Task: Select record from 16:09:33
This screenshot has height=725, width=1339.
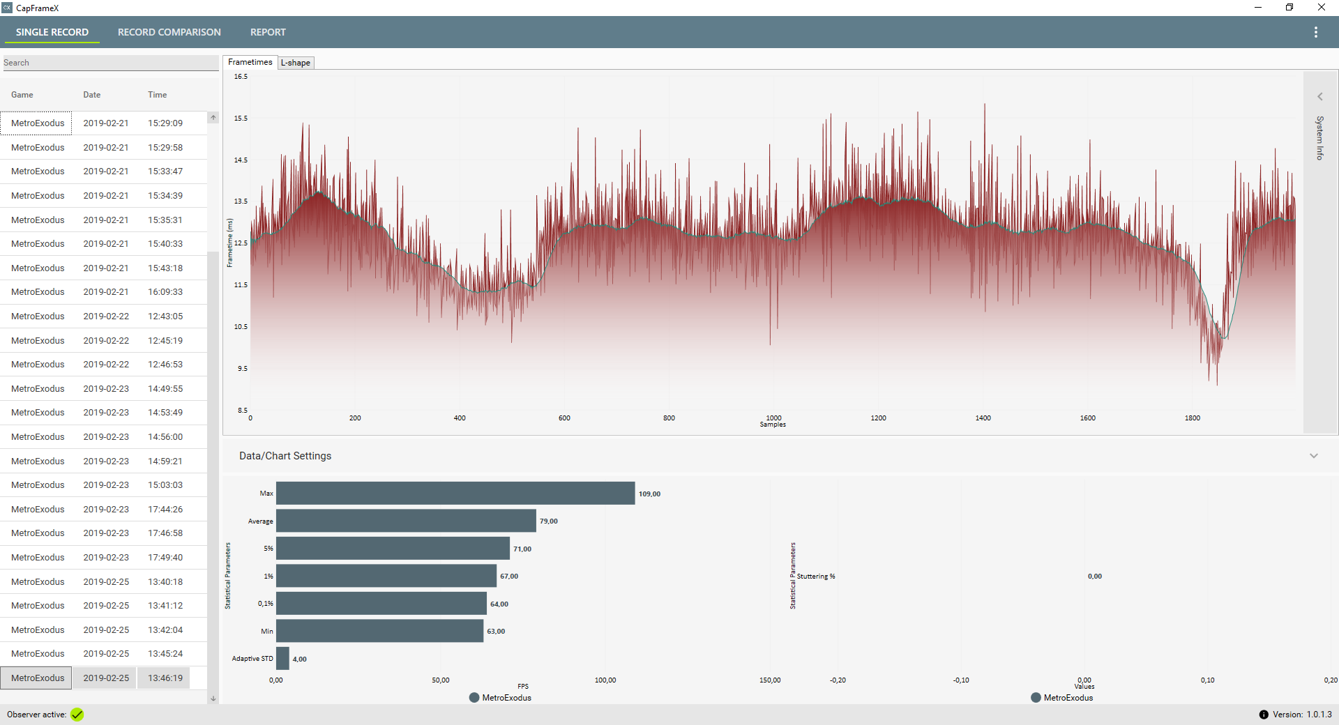Action: 104,292
